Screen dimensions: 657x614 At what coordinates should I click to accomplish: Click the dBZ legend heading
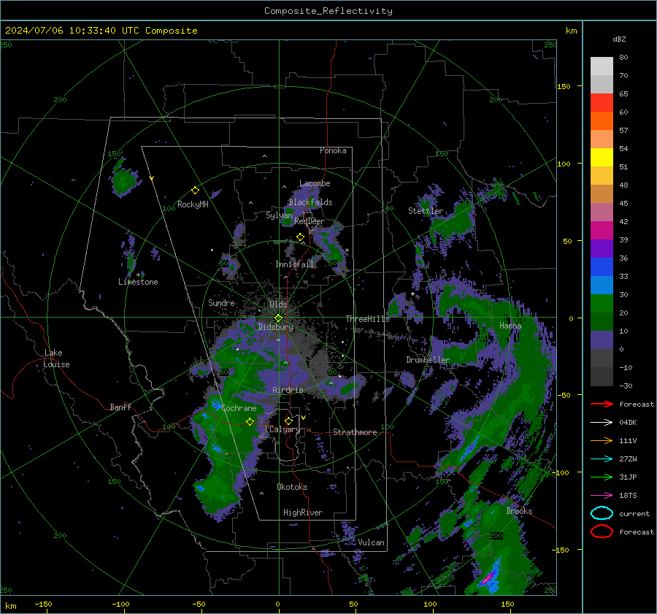click(619, 39)
